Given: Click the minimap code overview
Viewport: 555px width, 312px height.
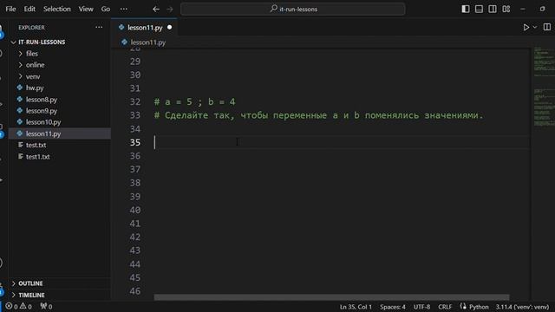Looking at the screenshot, I should point(544,87).
